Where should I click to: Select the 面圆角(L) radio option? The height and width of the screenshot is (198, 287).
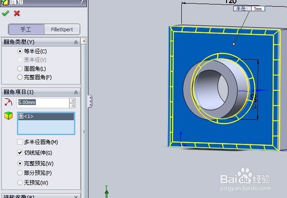coord(20,69)
